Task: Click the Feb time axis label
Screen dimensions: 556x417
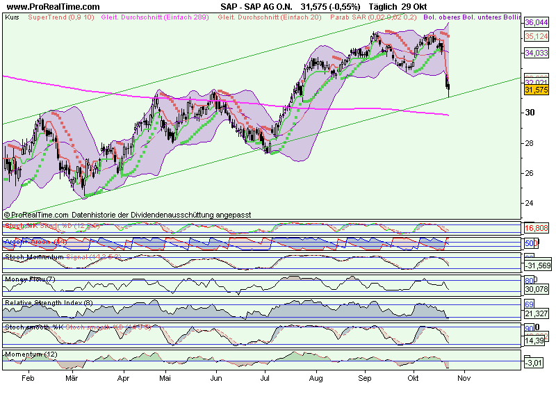Action: (x=28, y=378)
